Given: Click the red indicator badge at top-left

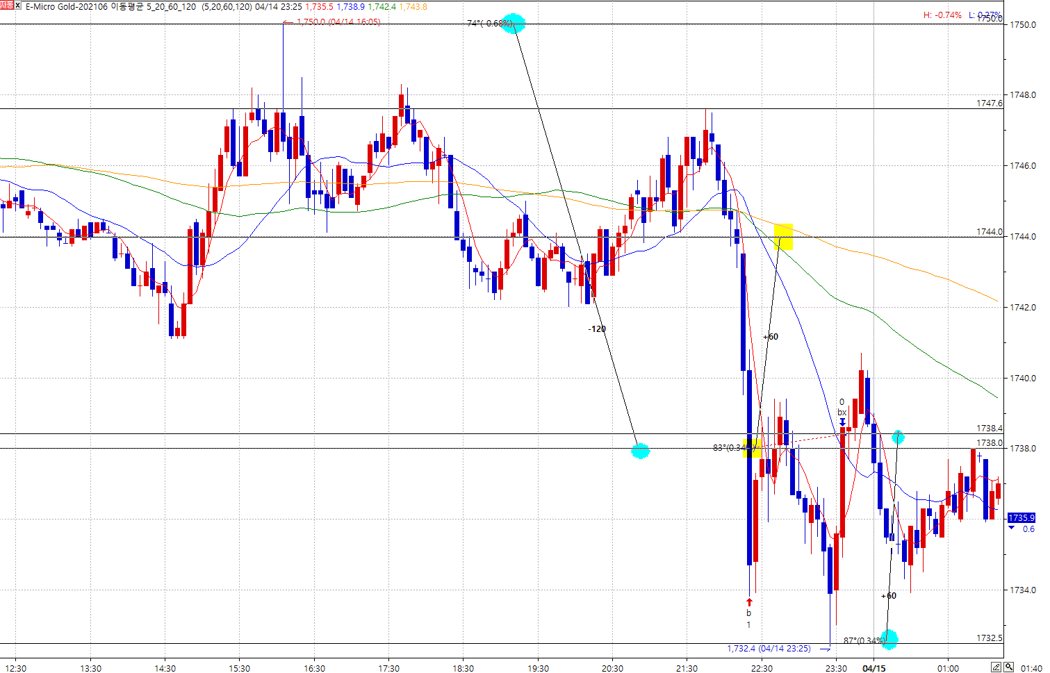Looking at the screenshot, I should click(6, 6).
